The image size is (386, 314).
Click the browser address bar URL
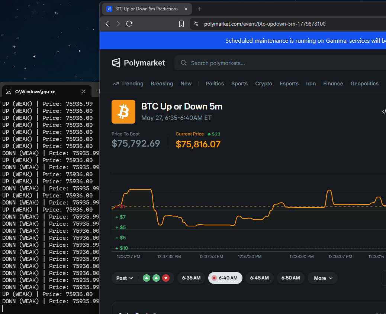[265, 24]
